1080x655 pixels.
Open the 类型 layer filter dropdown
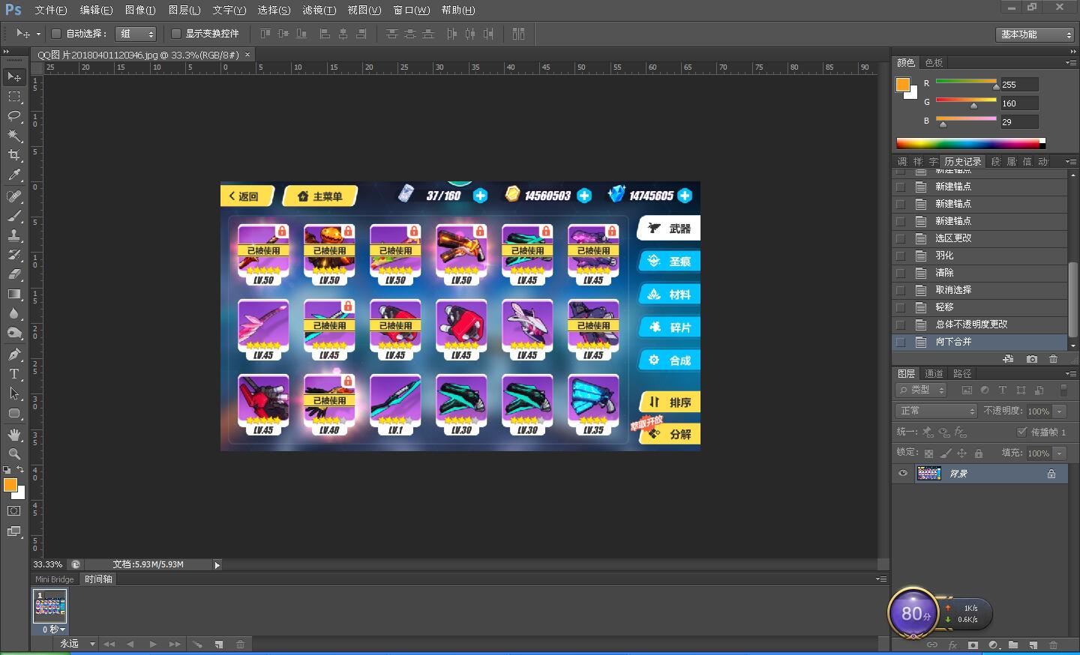coord(922,390)
